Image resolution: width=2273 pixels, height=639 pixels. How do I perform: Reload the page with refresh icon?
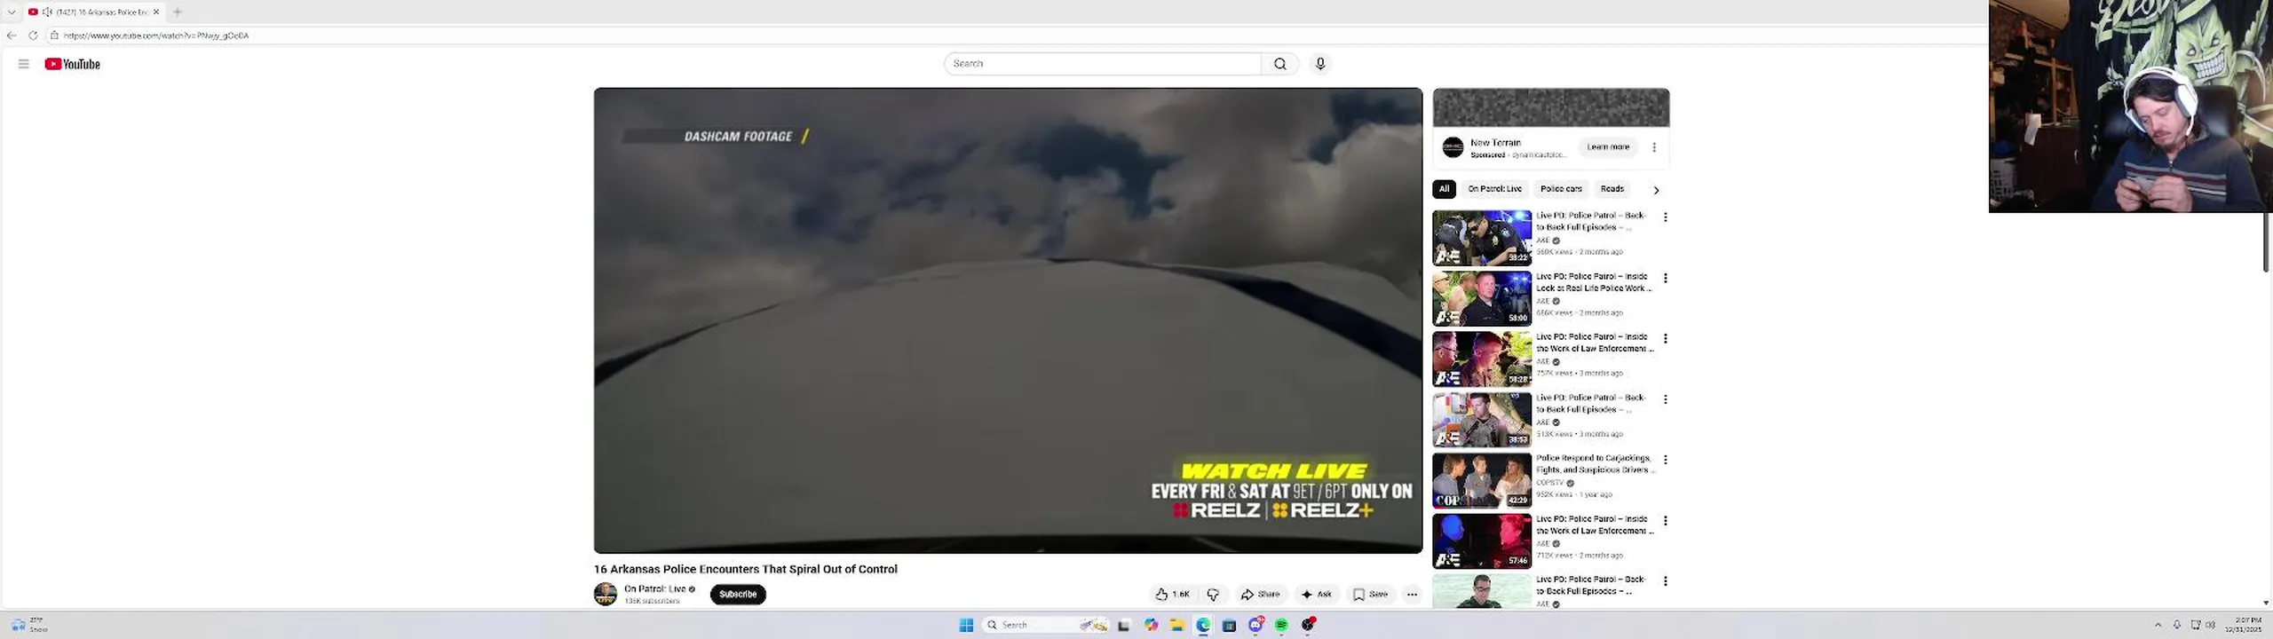[x=33, y=35]
